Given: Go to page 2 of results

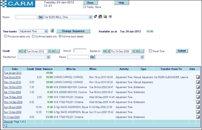Looking at the screenshot, I should click(x=6, y=125).
